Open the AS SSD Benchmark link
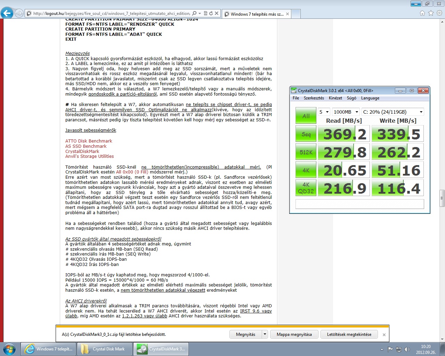The image size is (445, 356). (86, 146)
